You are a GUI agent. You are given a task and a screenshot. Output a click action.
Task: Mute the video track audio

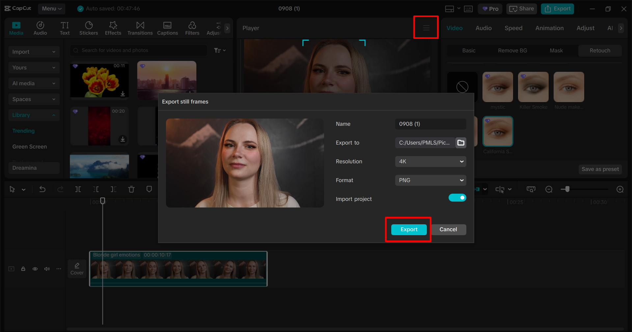pos(47,269)
